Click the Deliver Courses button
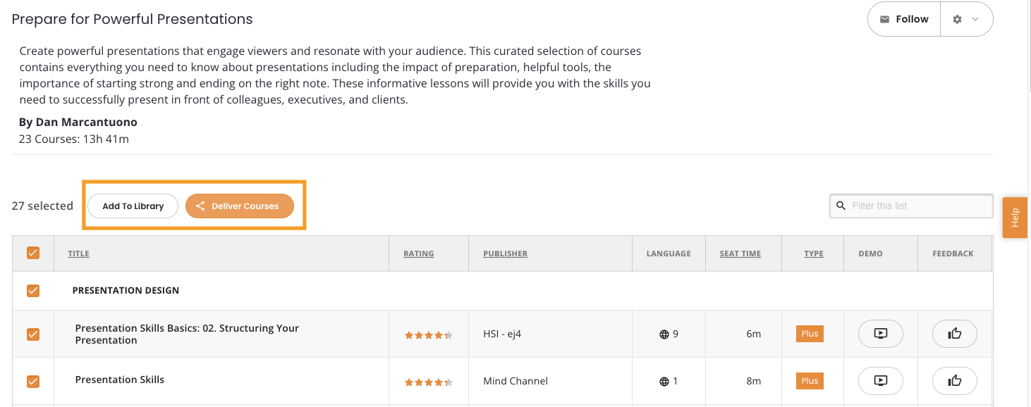Viewport: 1031px width, 407px height. point(240,206)
